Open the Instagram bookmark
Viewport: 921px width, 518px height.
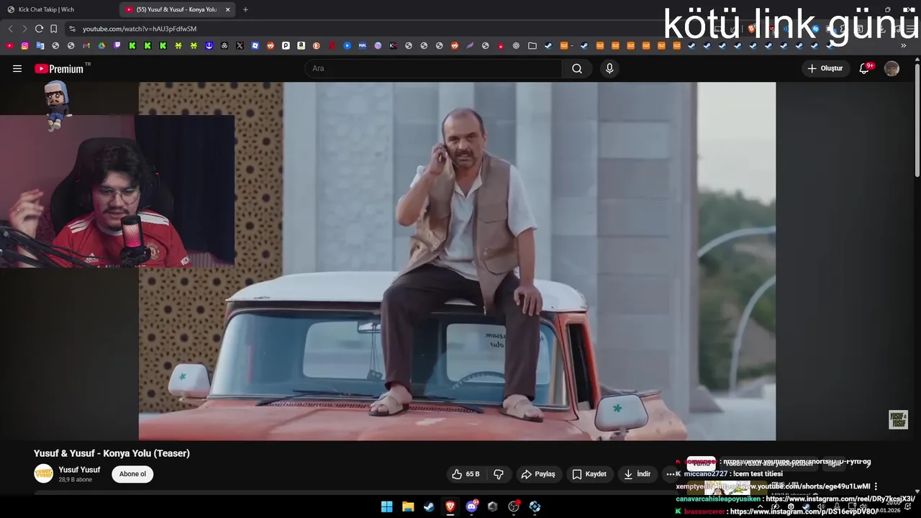tap(24, 45)
